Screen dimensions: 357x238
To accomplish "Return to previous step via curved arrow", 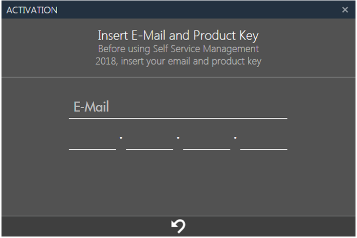I will 178,226.
